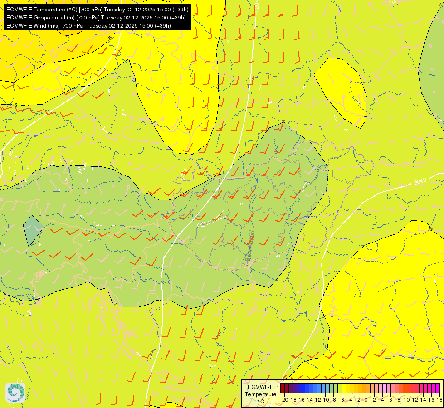Select the ECMWF-E Geopotential 700 hPa title line
Image resolution: width=444 pixels, height=408 pixels.
coord(96,18)
